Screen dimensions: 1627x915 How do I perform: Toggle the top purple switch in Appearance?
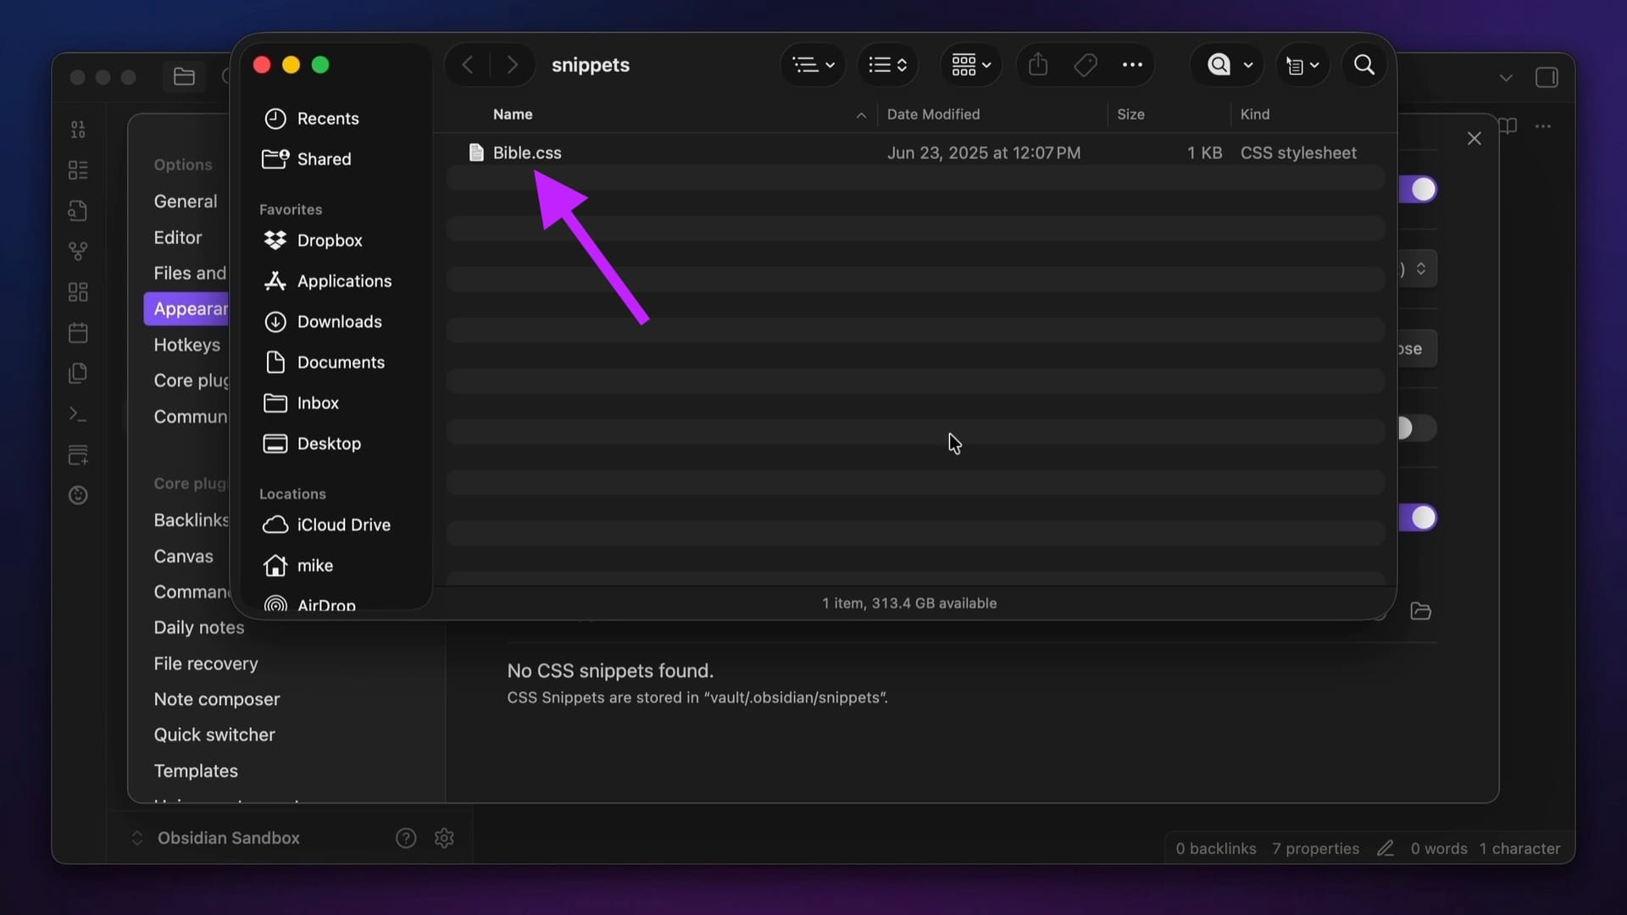click(1419, 190)
